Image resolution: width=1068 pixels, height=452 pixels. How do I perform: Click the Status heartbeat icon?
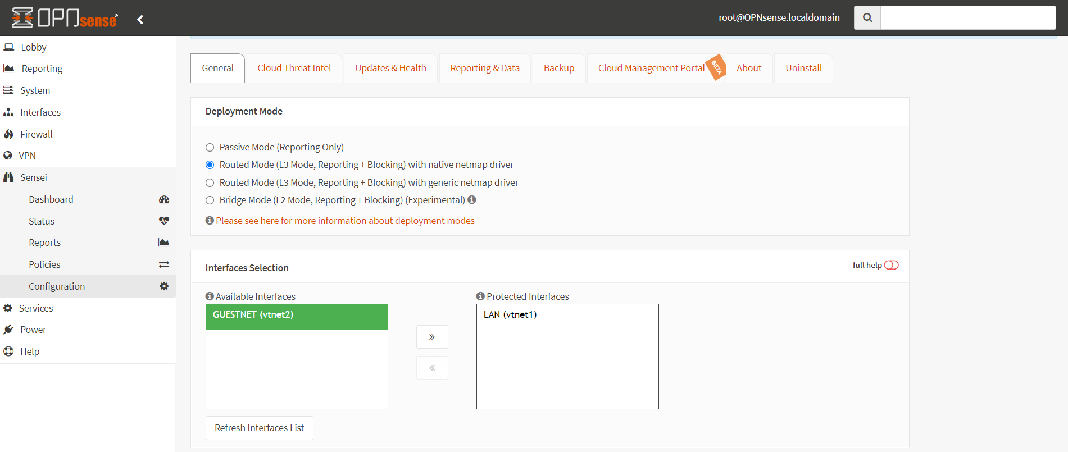click(x=164, y=221)
